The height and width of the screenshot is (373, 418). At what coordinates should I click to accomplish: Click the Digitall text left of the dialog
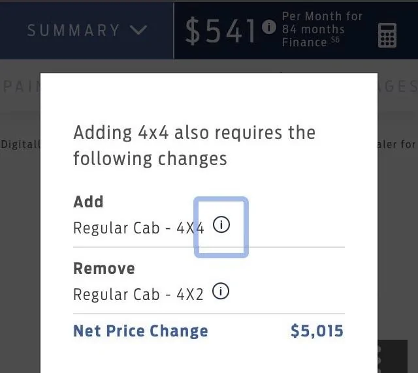point(20,144)
